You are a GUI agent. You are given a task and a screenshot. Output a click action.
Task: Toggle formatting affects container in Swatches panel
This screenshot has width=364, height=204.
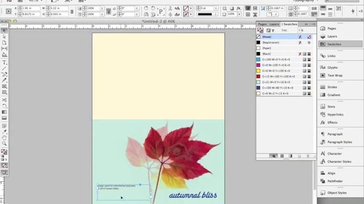(x=268, y=30)
